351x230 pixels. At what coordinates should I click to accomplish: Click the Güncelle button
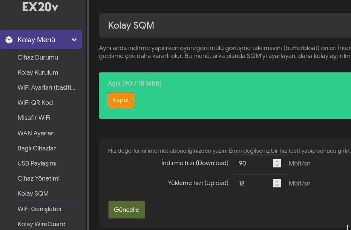pyautogui.click(x=126, y=210)
